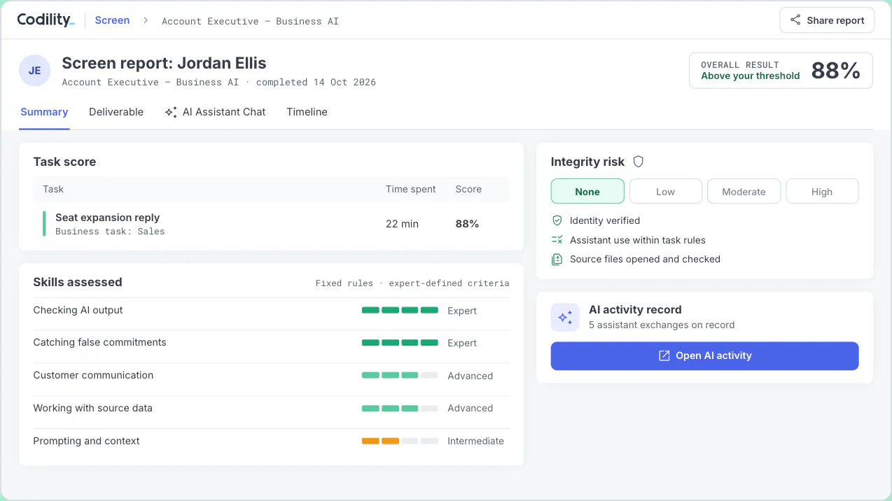Select the High integrity risk option
Image resolution: width=892 pixels, height=501 pixels.
click(822, 191)
